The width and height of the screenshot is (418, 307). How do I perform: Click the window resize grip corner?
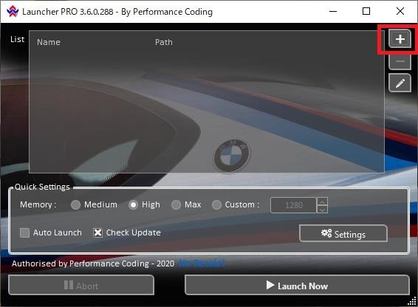point(412,301)
